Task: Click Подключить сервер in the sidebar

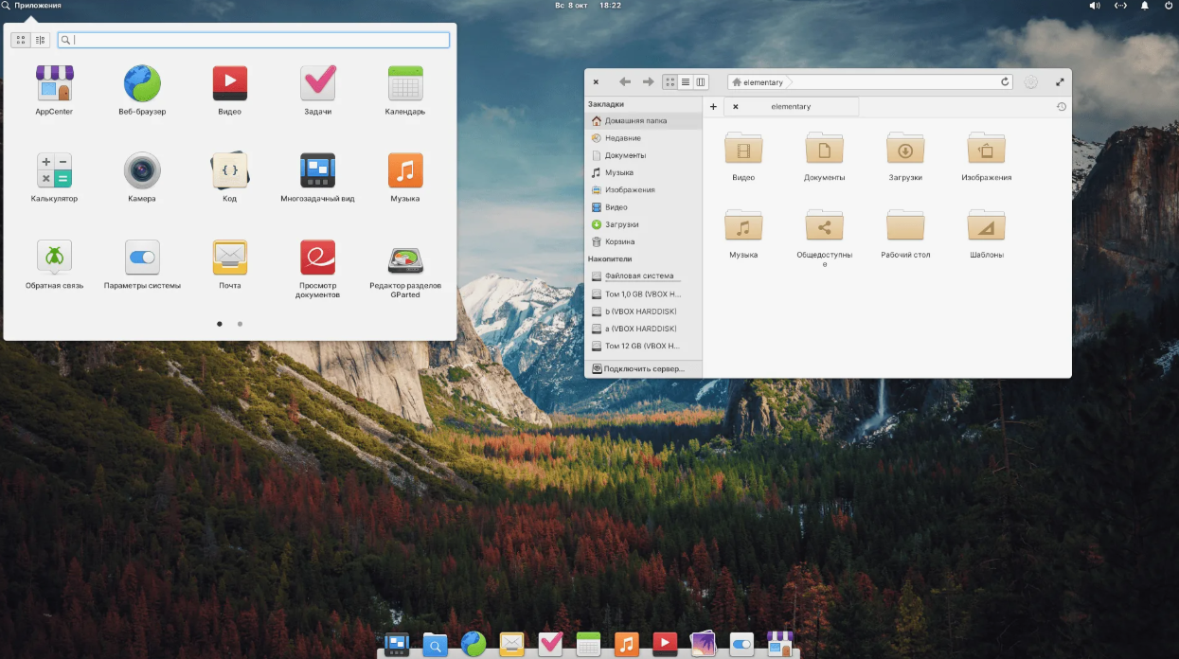Action: point(642,368)
